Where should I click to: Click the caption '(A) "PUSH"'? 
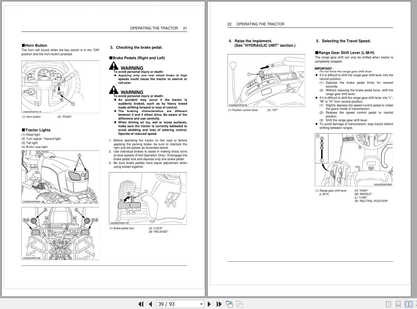65,117
